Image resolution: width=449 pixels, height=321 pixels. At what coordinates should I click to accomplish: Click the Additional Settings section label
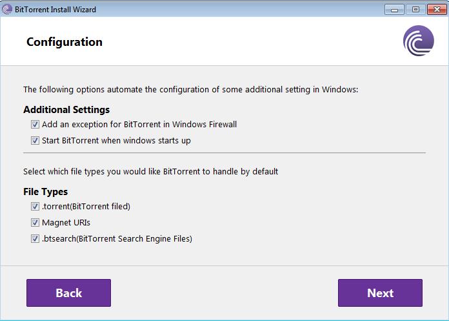[66, 110]
